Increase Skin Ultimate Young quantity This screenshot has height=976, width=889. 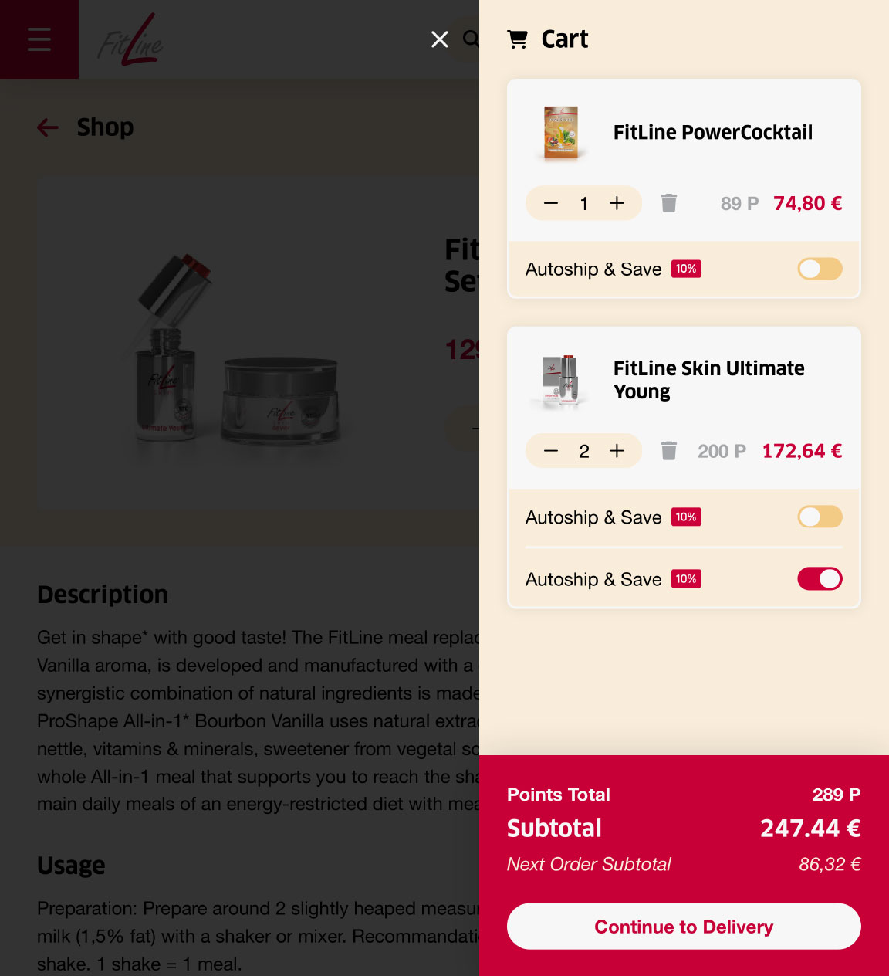tap(617, 451)
